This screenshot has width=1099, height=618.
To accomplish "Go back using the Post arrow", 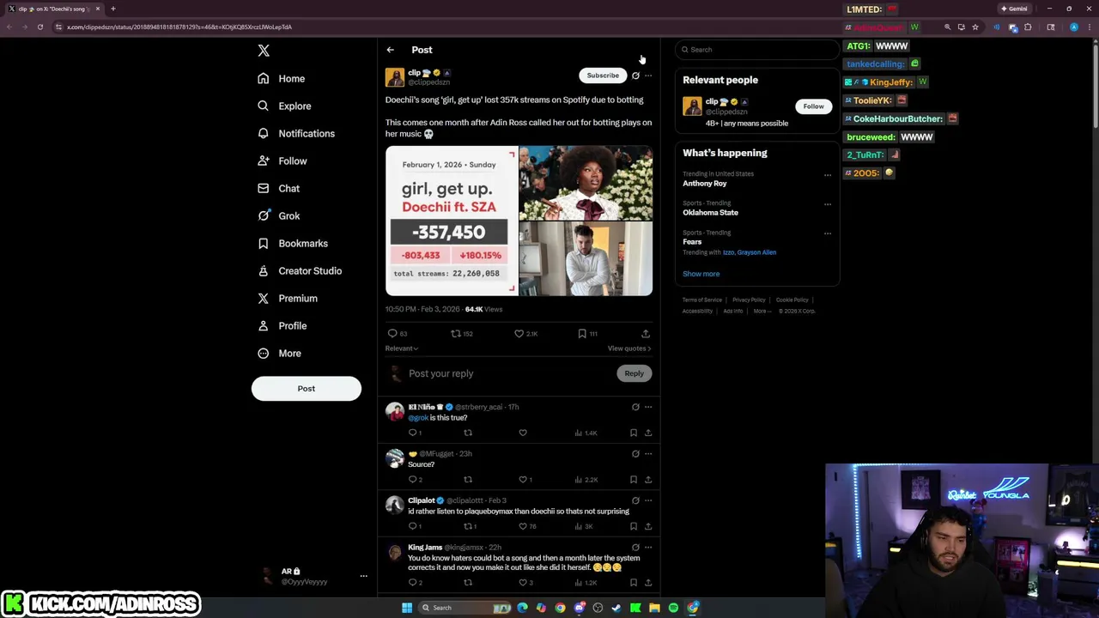I will [x=390, y=50].
